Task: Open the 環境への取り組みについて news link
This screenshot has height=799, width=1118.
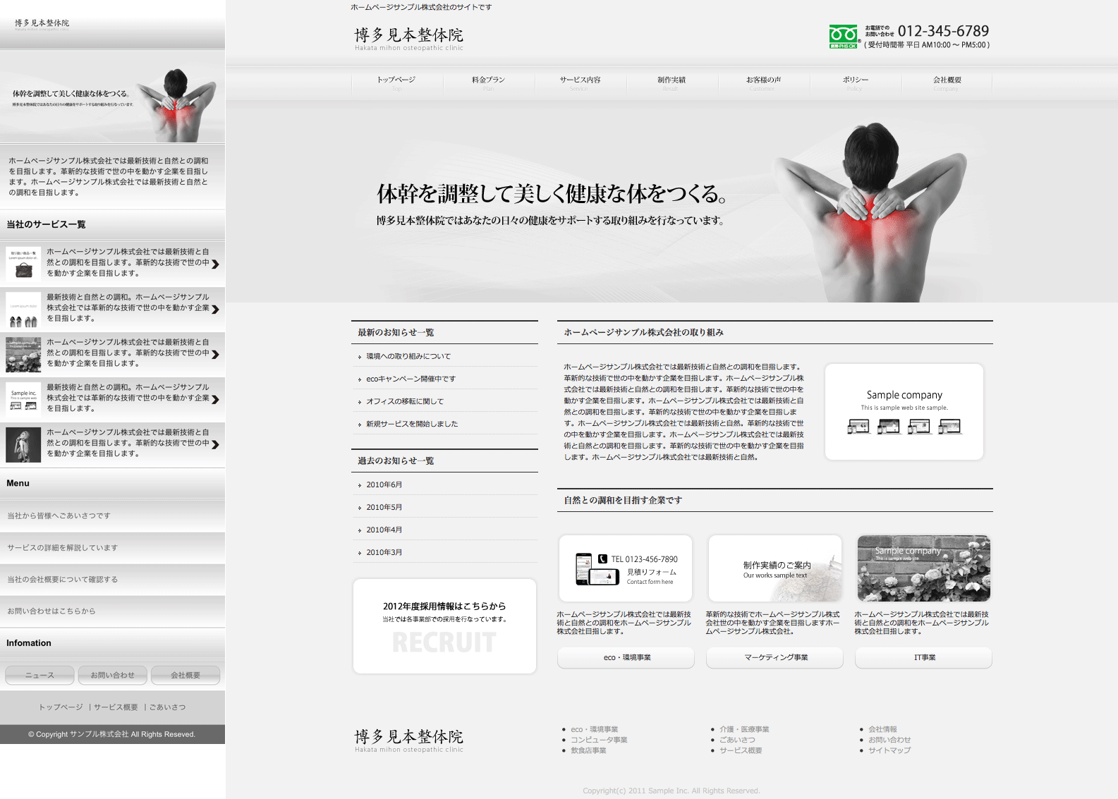Action: point(408,356)
